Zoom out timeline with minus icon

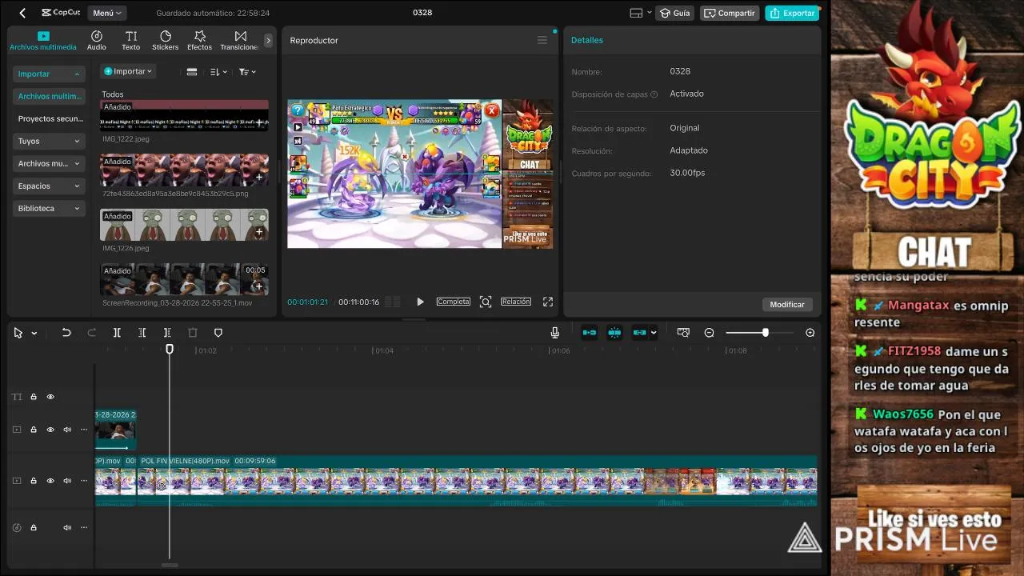[709, 333]
